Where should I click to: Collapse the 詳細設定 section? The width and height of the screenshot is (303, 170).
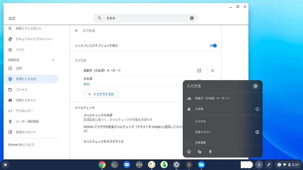click(53, 60)
